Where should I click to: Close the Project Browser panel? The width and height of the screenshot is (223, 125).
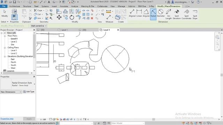point(34,30)
